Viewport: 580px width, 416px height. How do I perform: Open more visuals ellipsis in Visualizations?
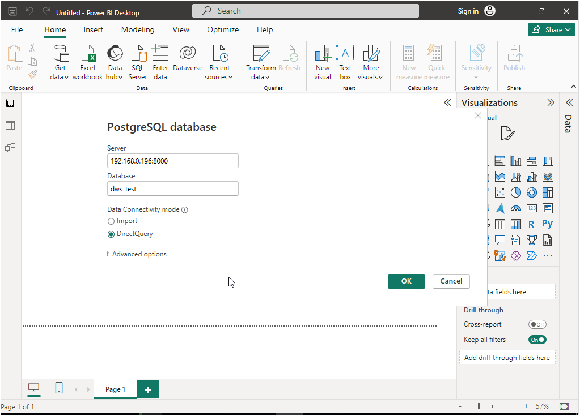click(x=548, y=255)
